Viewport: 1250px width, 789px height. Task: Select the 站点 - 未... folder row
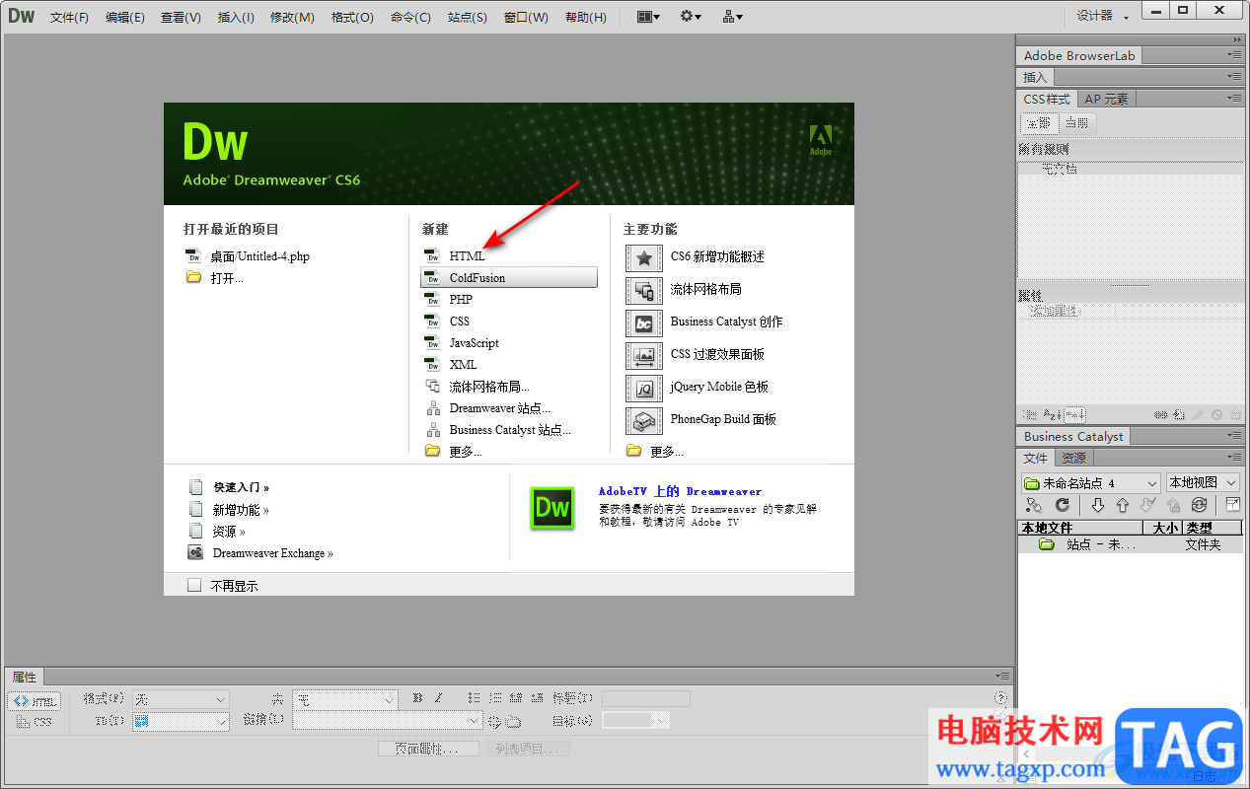coord(1130,544)
